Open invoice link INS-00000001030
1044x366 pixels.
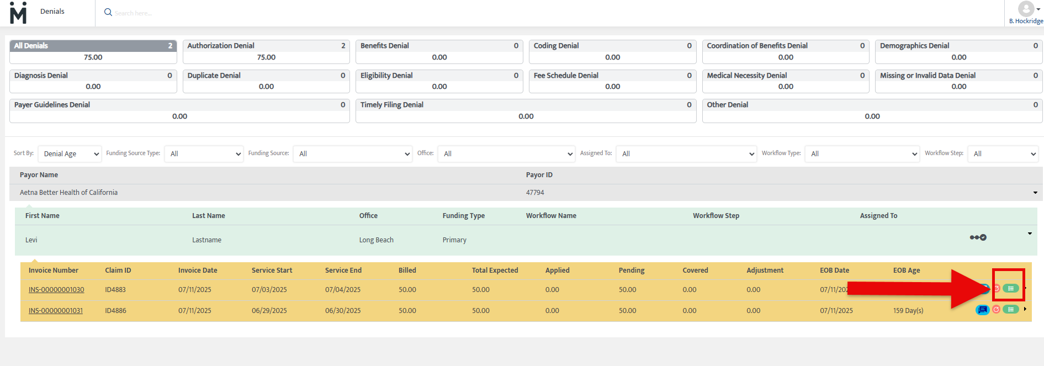click(x=56, y=290)
